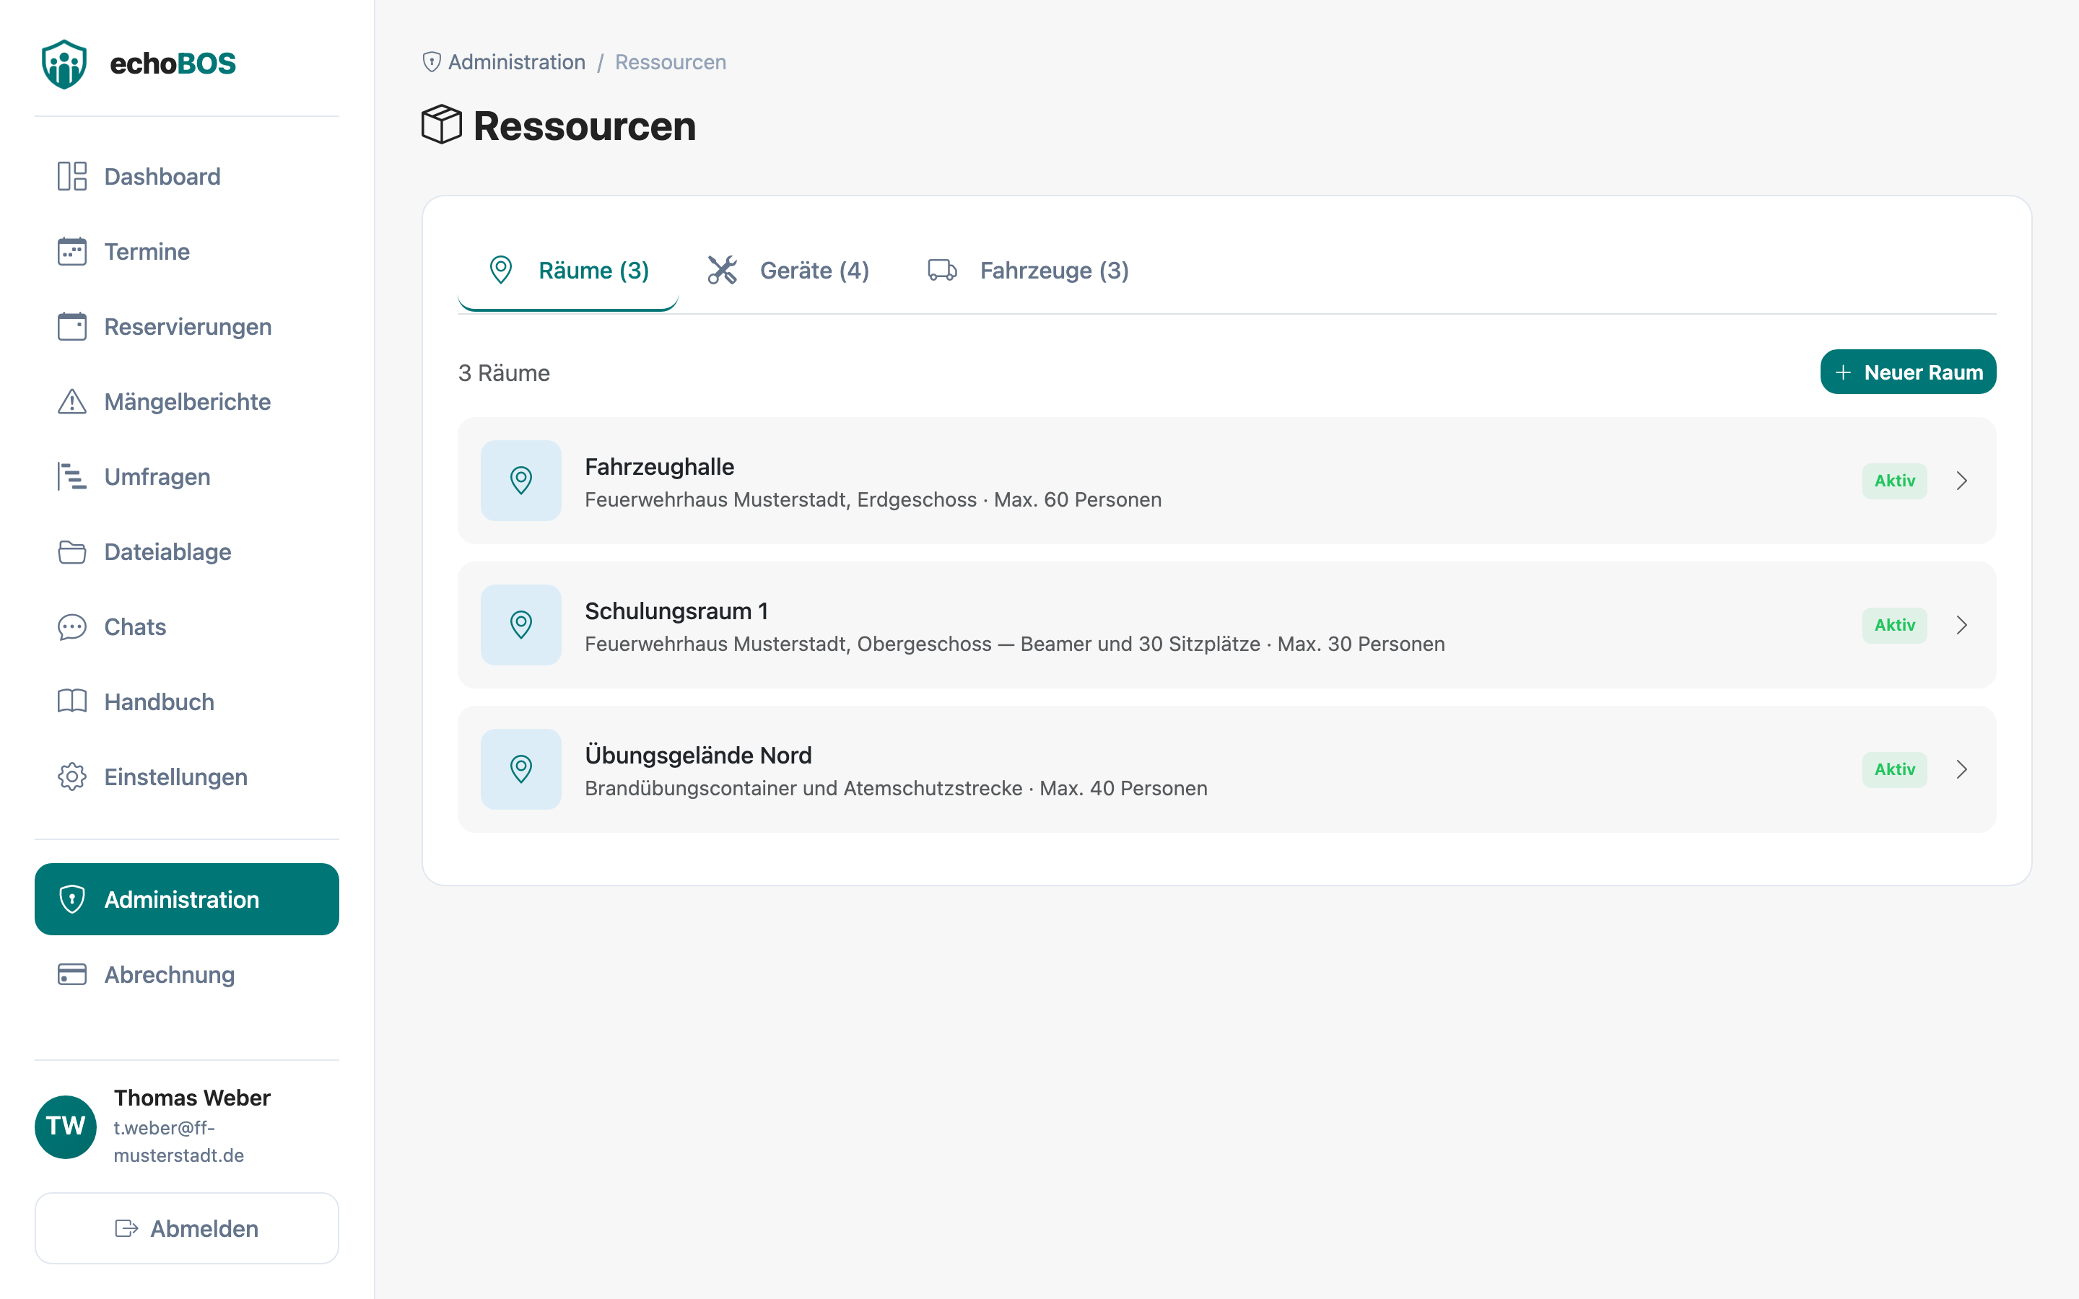The width and height of the screenshot is (2079, 1299).
Task: Click the Übungsgelände Nord room name
Action: [697, 755]
